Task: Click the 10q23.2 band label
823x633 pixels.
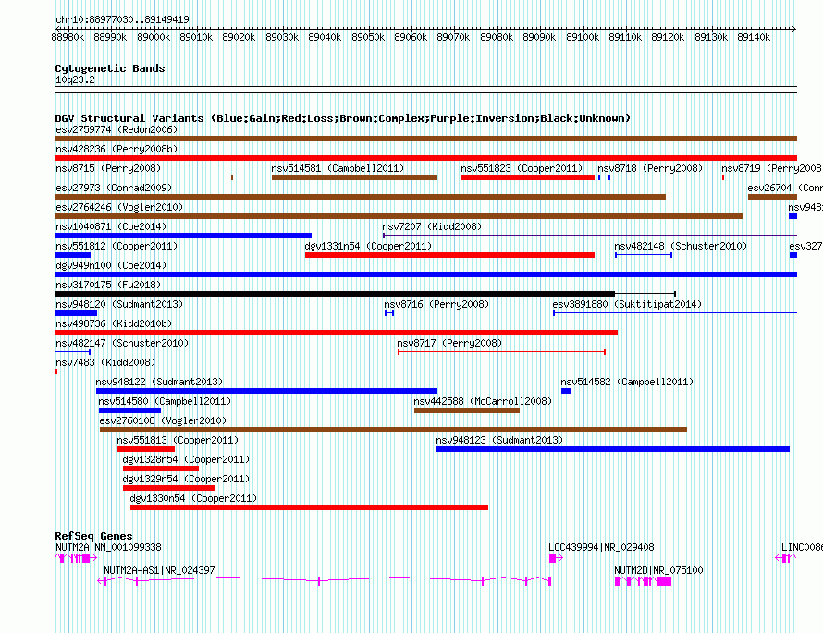Action: pyautogui.click(x=75, y=79)
